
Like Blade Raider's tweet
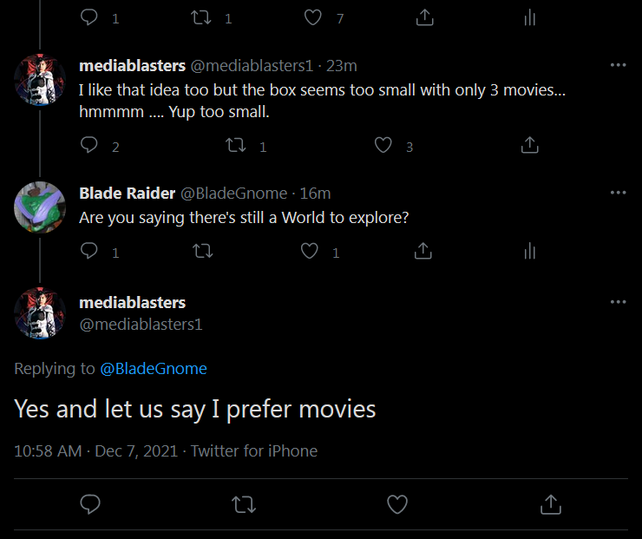coord(310,252)
